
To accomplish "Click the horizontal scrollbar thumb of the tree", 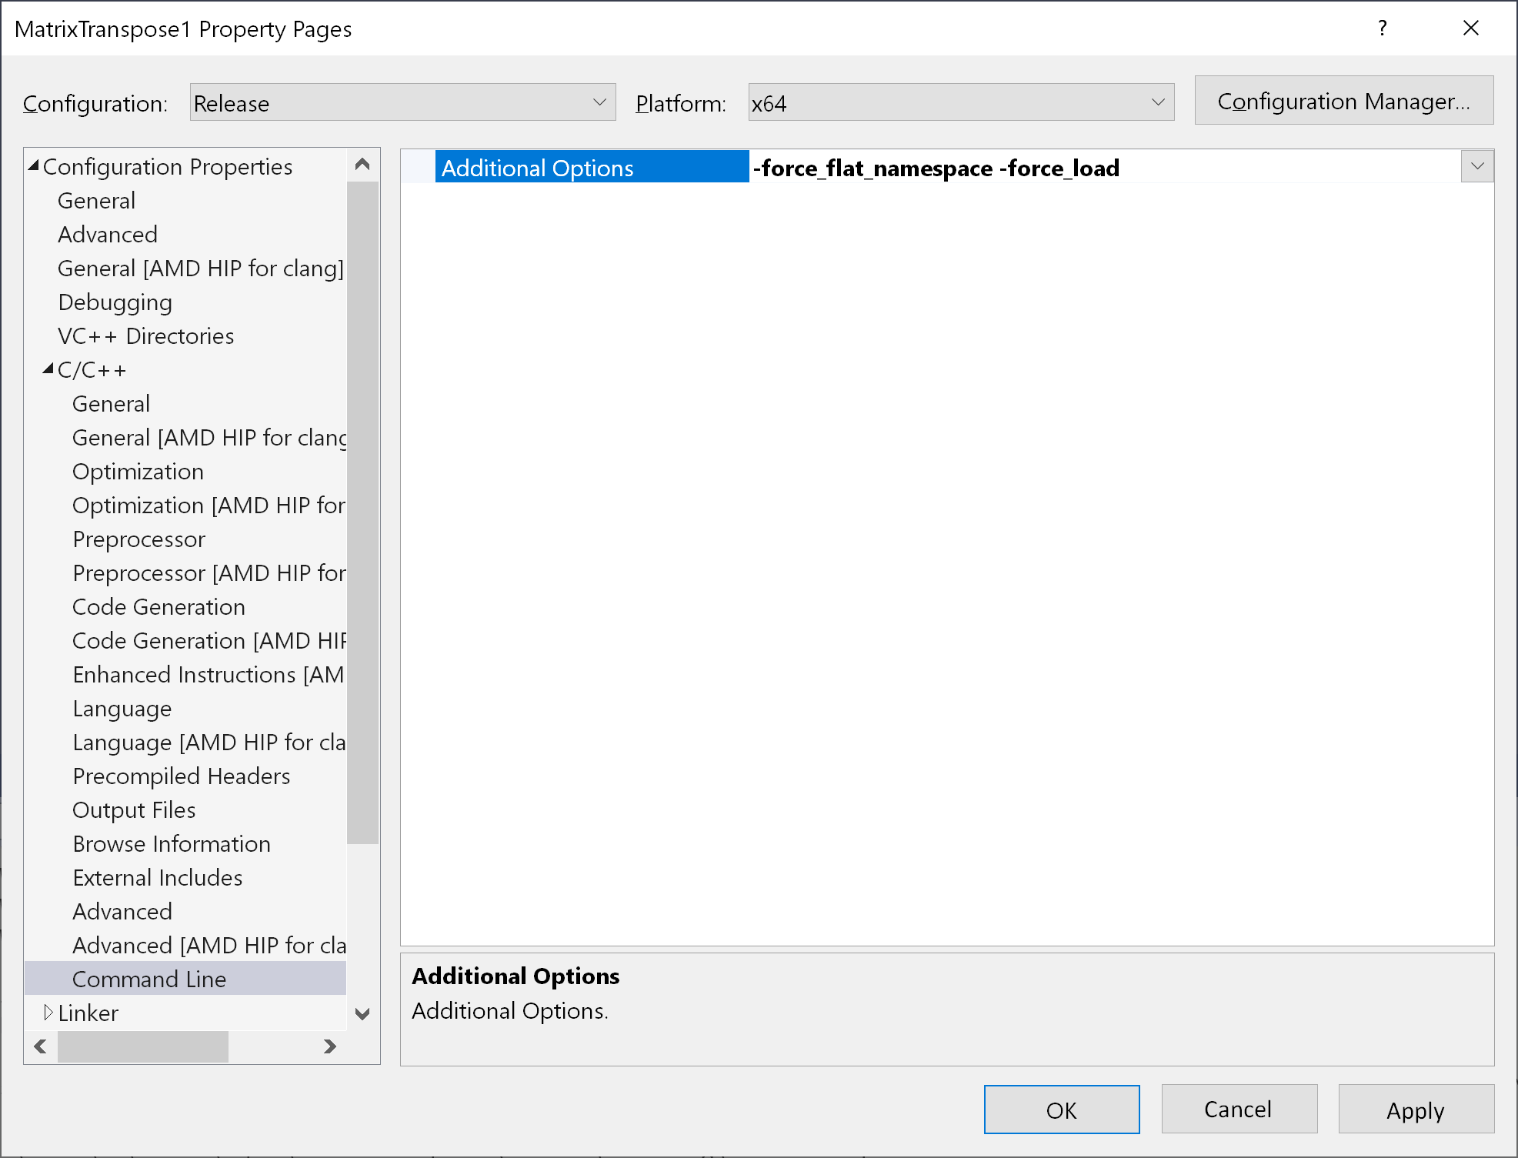I will point(143,1046).
